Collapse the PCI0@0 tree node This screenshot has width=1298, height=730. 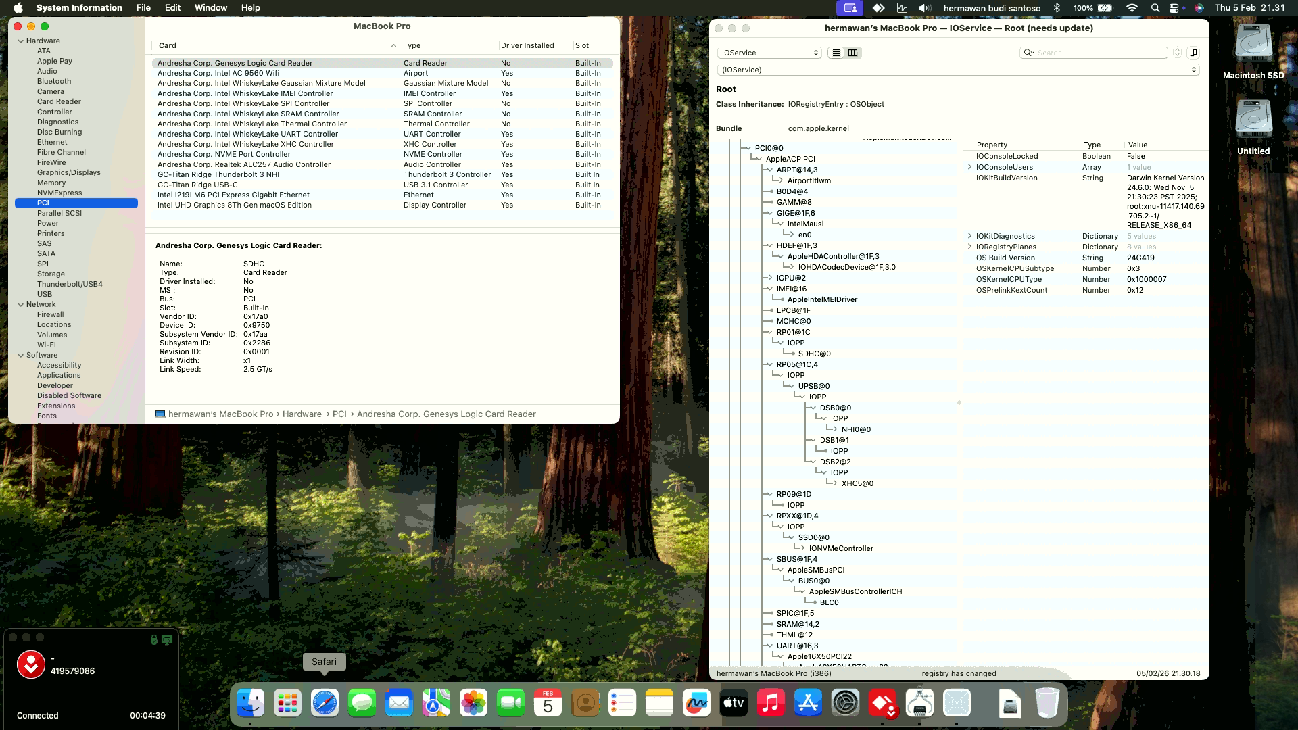pos(748,148)
